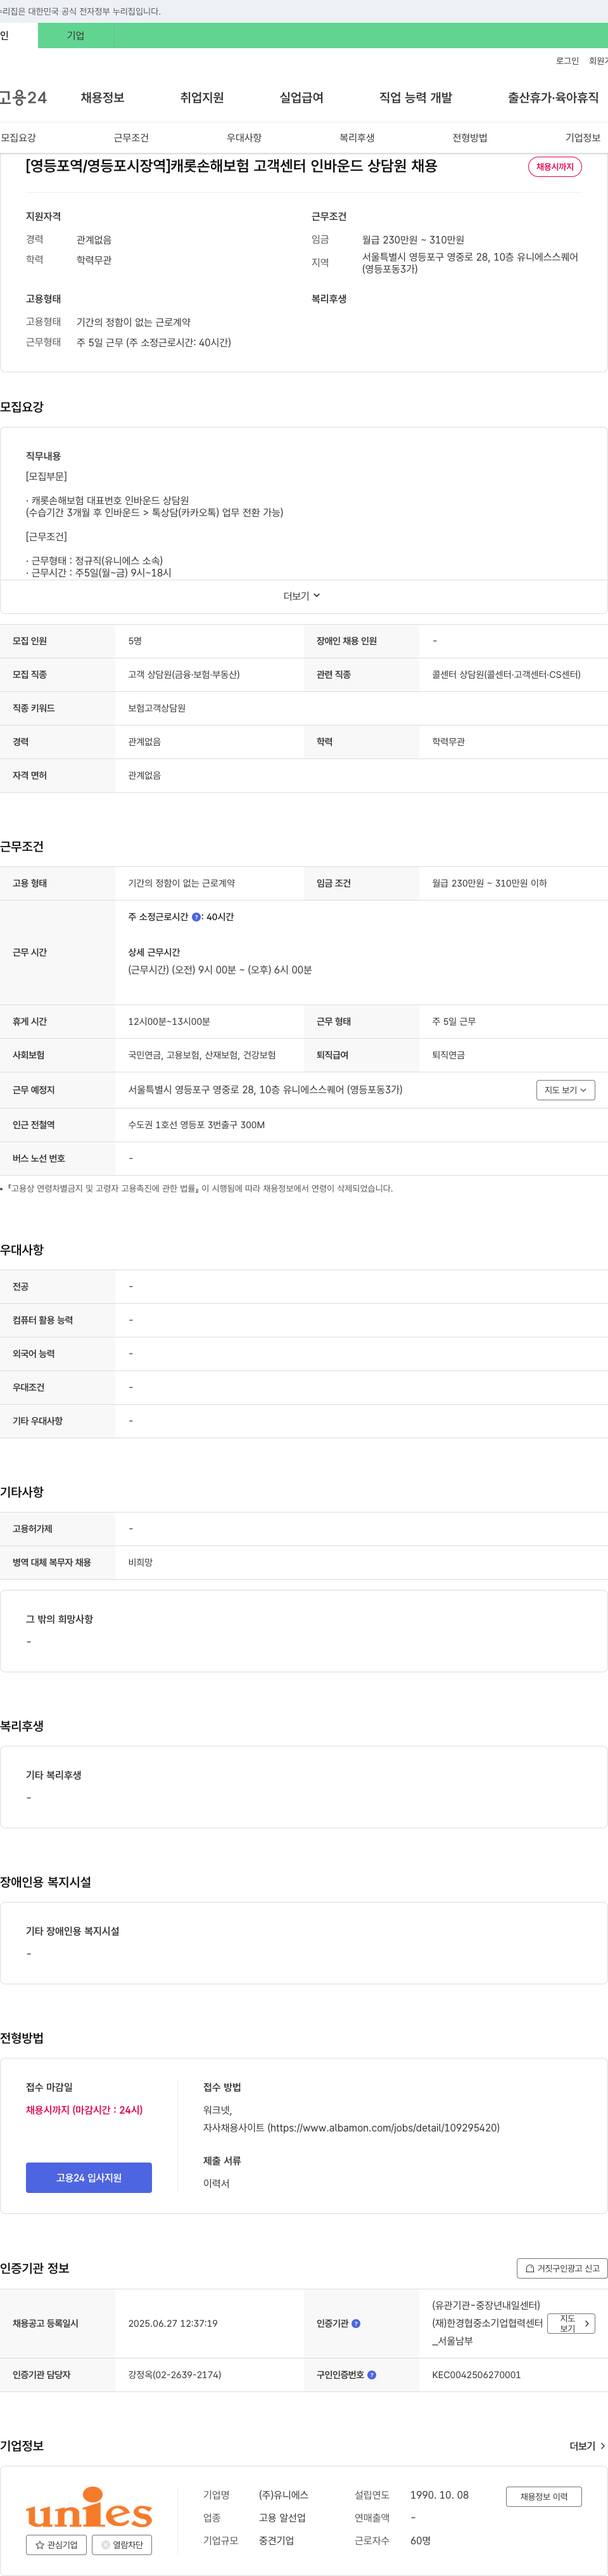The width and height of the screenshot is (608, 2576).
Task: Click the 콜센터 상담원 related job text
Action: tap(506, 675)
